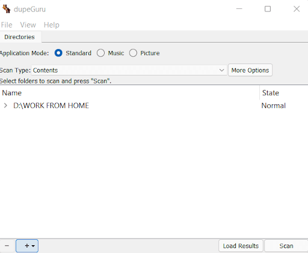308x253 pixels.
Task: Open the Help menu
Action: coord(52,25)
